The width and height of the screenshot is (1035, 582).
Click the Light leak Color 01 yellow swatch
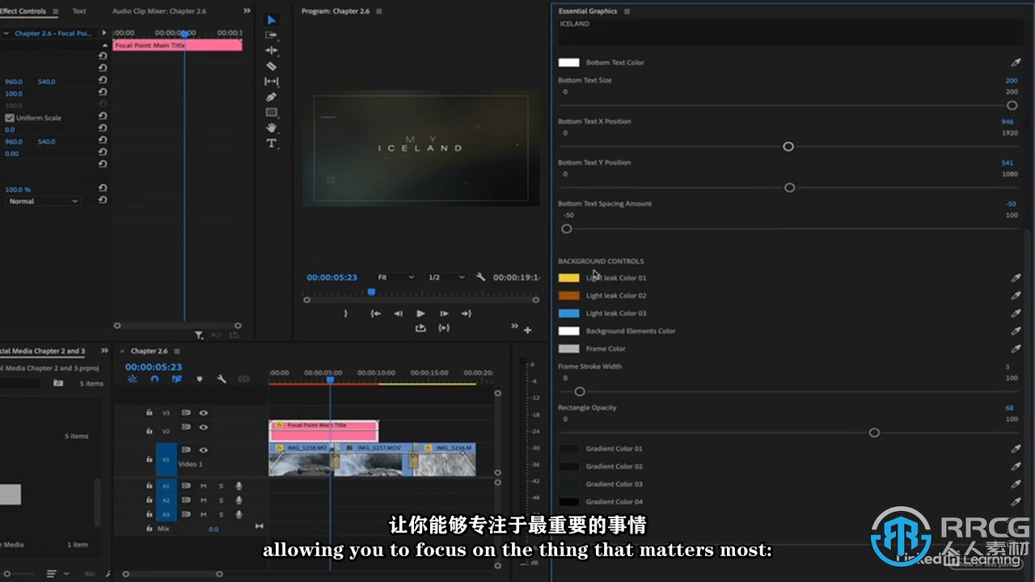click(569, 278)
